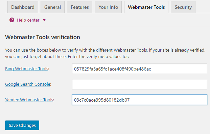Image resolution: width=210 pixels, height=134 pixels.
Task: Switch to the Dashboard tab
Action: coord(23,7)
